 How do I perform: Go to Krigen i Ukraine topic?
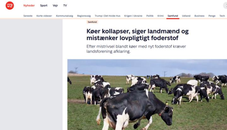[x=133, y=16]
